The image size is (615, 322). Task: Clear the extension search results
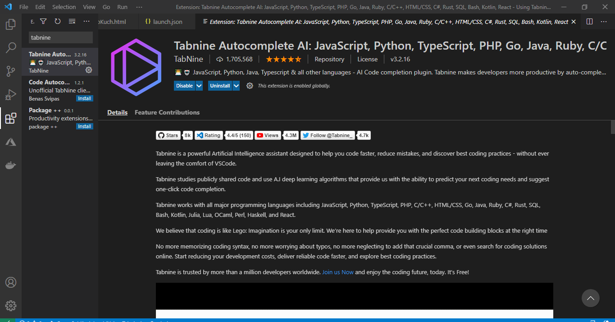pos(72,21)
